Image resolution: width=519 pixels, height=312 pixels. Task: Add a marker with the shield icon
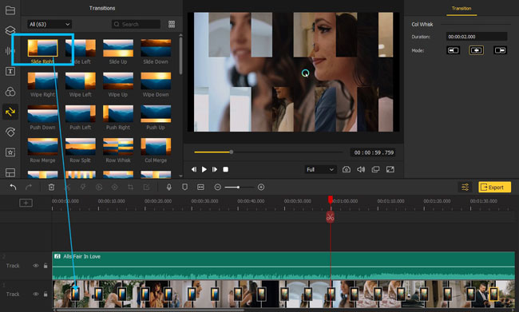click(x=184, y=188)
